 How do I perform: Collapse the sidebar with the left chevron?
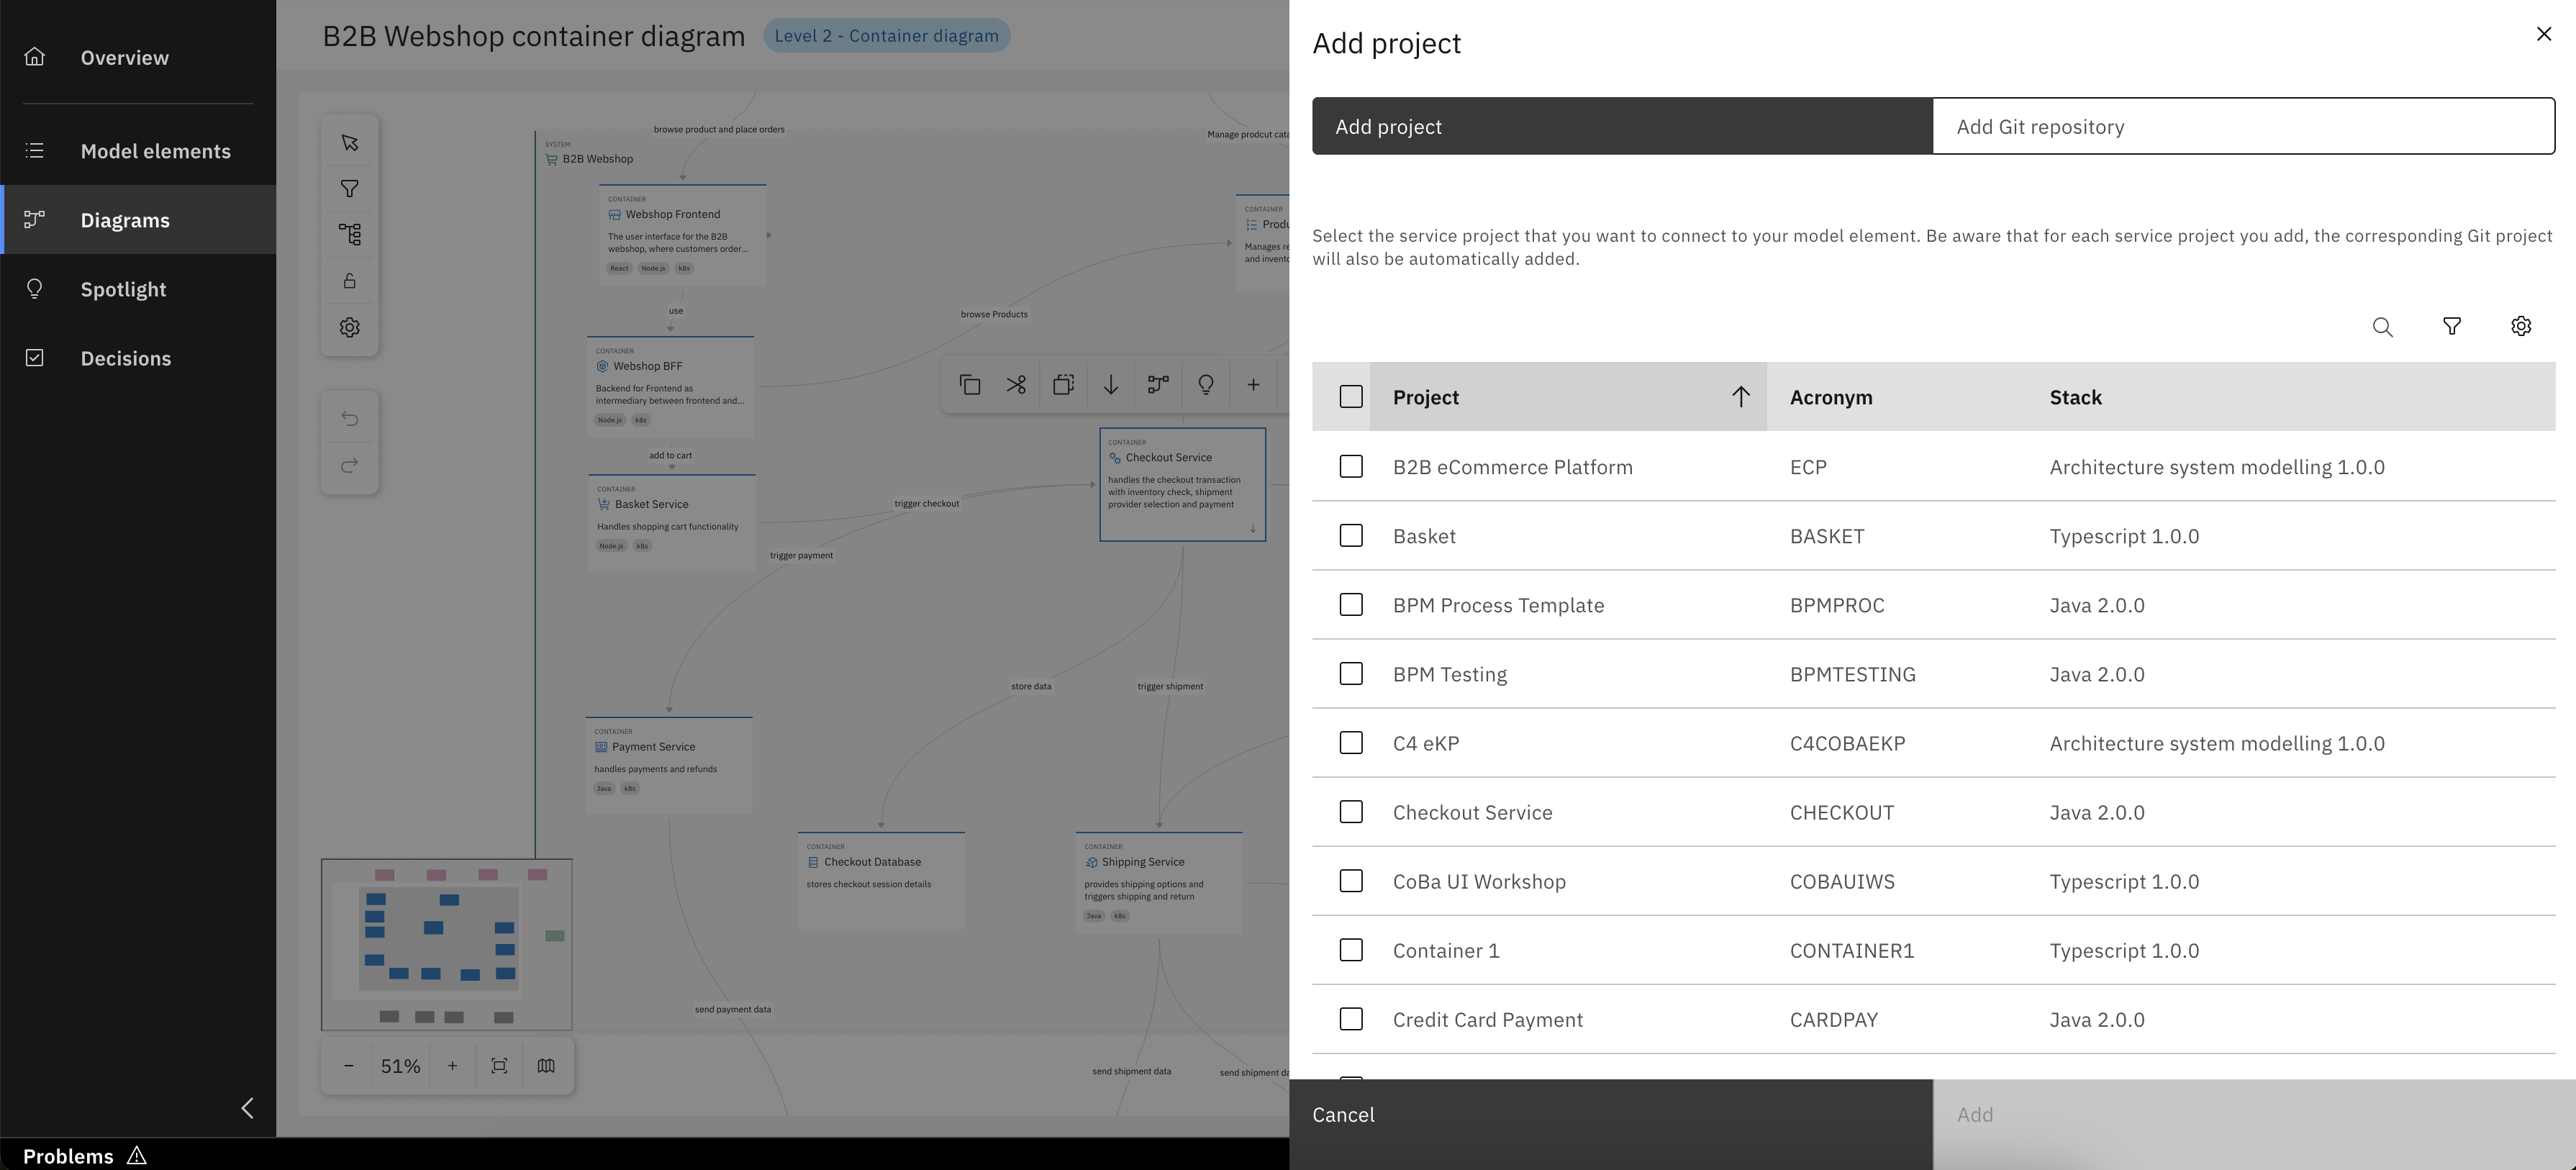tap(247, 1108)
